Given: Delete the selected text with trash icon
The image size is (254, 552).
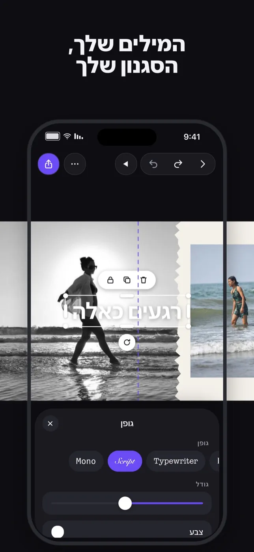Looking at the screenshot, I should pos(144,280).
